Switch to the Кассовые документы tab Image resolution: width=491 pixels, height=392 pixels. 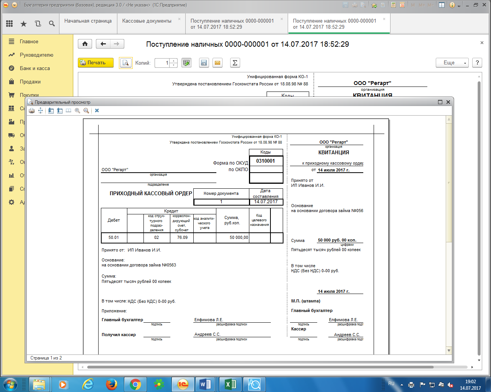click(147, 21)
